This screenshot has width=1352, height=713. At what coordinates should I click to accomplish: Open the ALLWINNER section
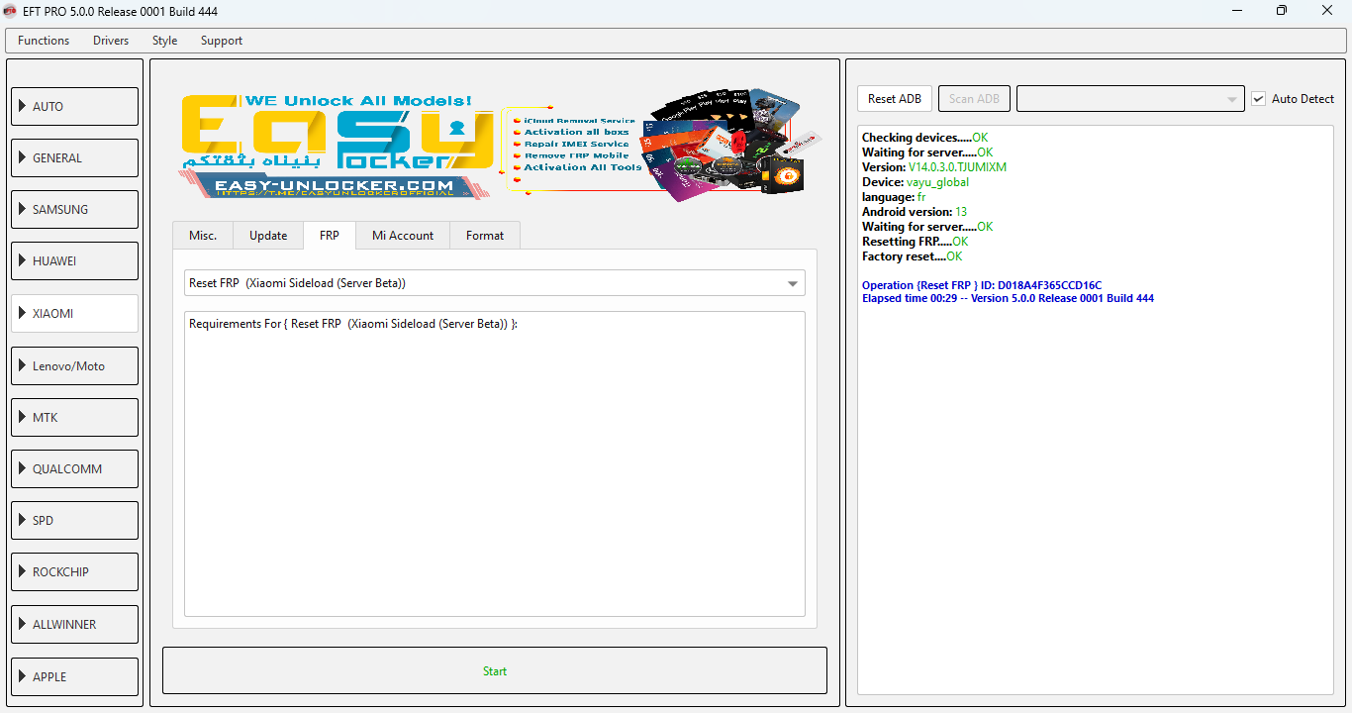(x=74, y=624)
